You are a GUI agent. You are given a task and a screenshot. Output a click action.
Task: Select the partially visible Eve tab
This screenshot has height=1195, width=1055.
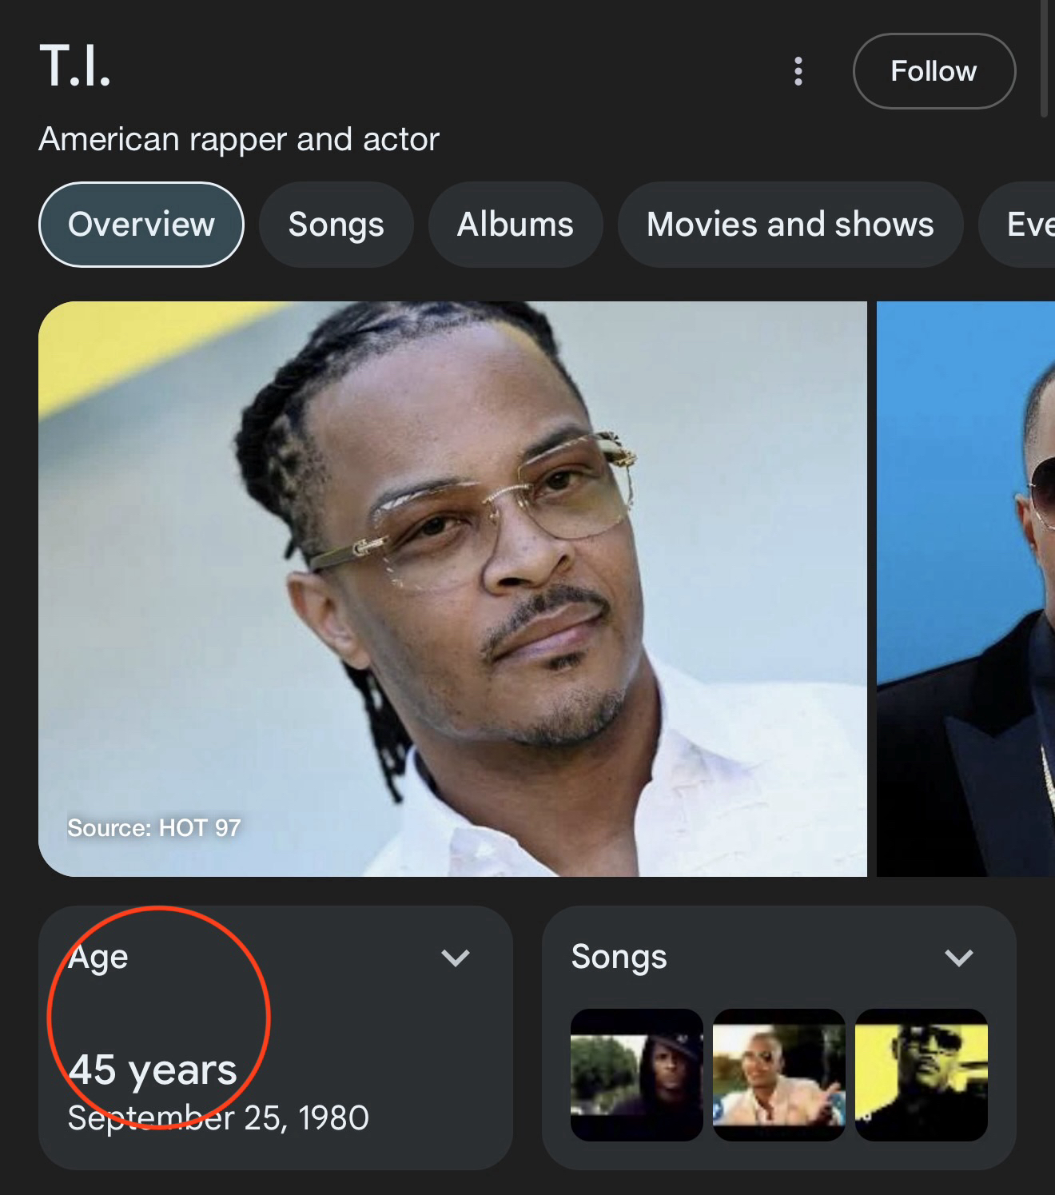(x=1027, y=225)
